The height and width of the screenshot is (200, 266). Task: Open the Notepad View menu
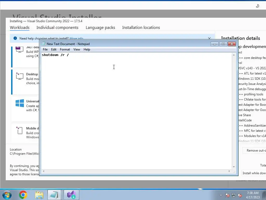[77, 49]
